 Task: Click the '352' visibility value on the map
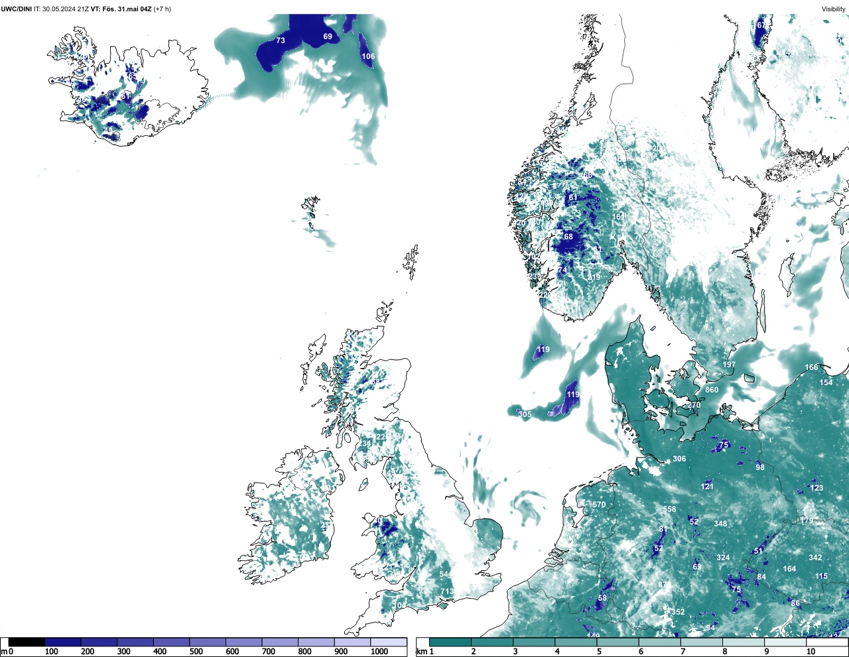(x=678, y=612)
